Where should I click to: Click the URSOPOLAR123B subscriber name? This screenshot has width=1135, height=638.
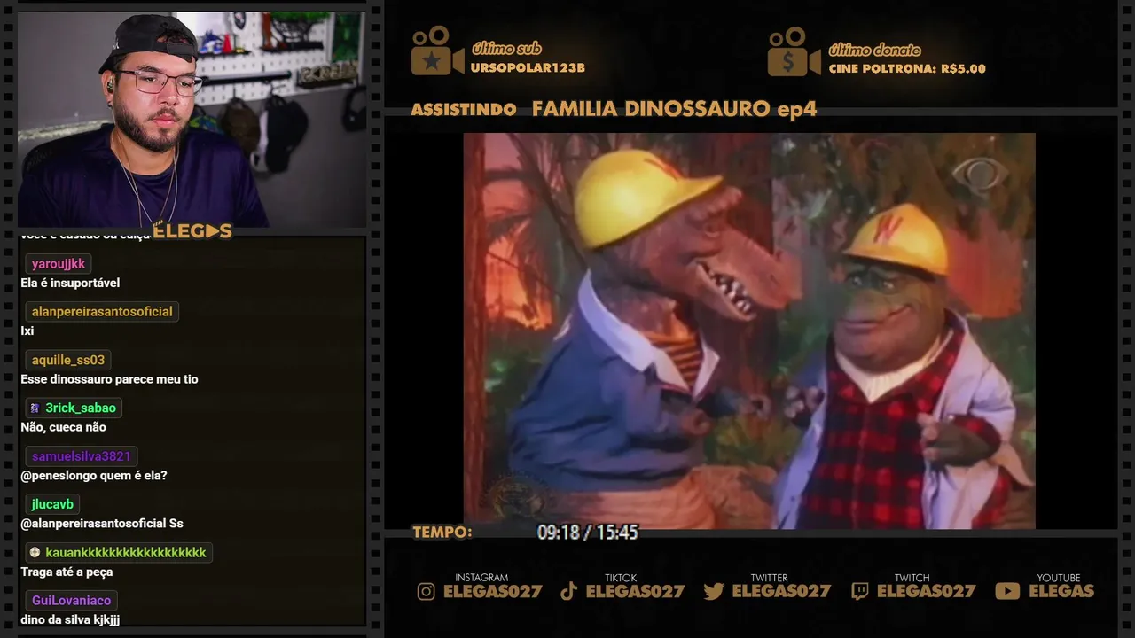528,68
